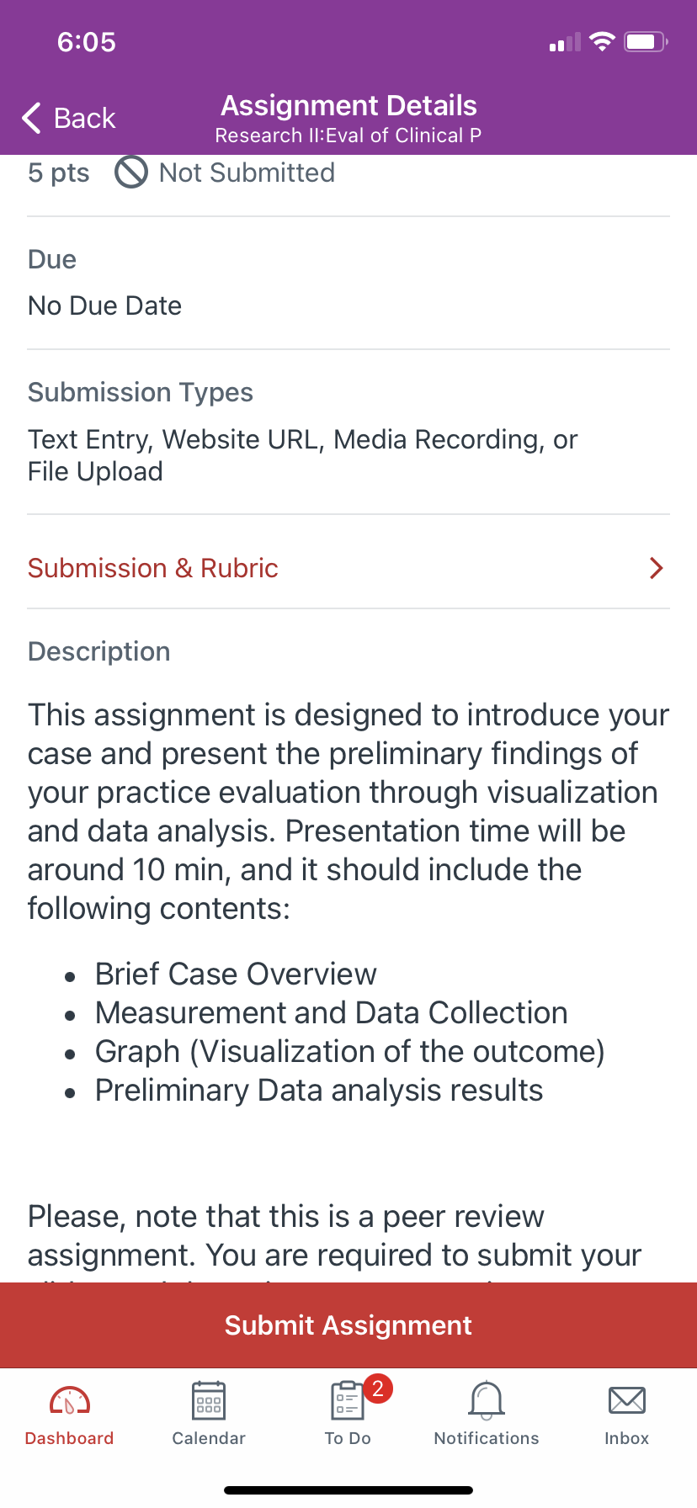697x1508 pixels.
Task: Open the Calendar tab icon
Action: tap(209, 1401)
